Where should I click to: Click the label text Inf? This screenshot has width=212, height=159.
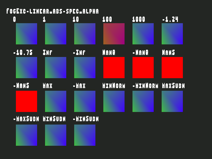(x=47, y=52)
